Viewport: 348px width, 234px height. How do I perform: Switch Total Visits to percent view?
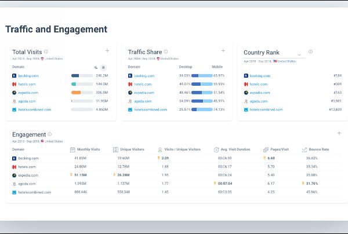click(x=96, y=67)
